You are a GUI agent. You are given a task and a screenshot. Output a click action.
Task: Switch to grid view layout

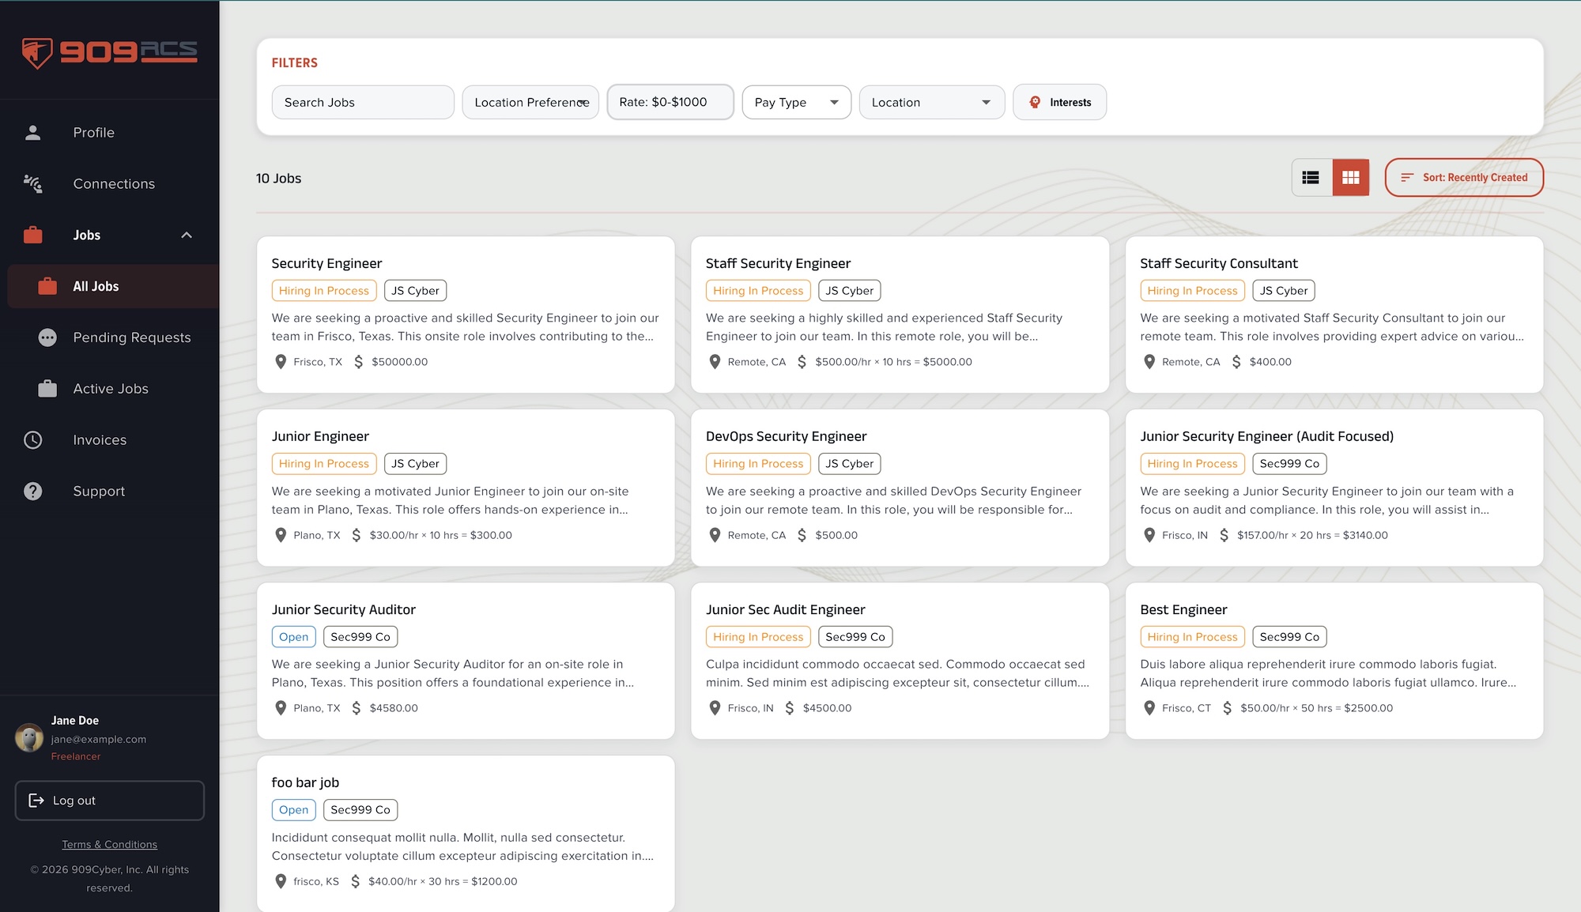[x=1351, y=178]
